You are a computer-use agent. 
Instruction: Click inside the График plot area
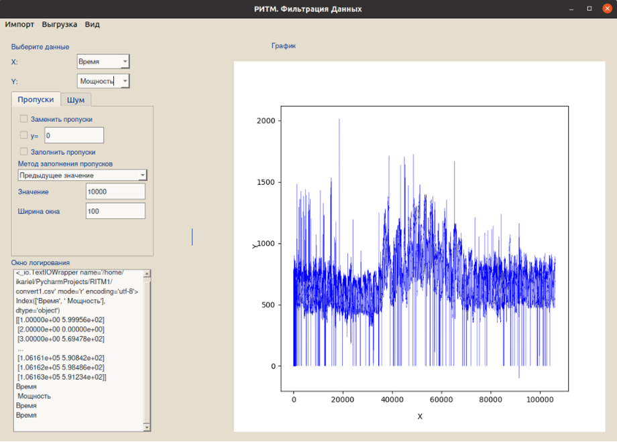pos(424,248)
